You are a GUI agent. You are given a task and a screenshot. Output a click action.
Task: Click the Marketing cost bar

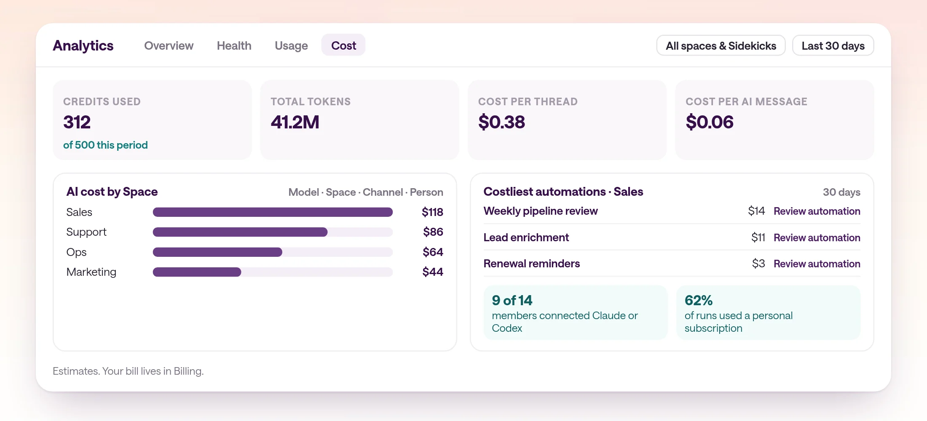(273, 272)
